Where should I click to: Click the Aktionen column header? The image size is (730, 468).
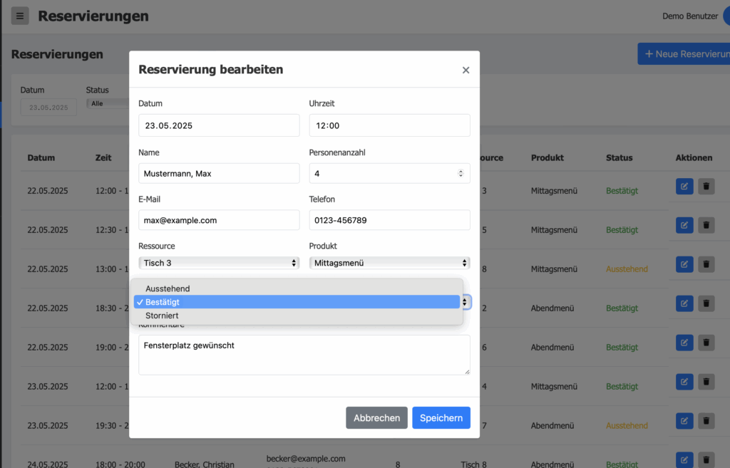694,157
